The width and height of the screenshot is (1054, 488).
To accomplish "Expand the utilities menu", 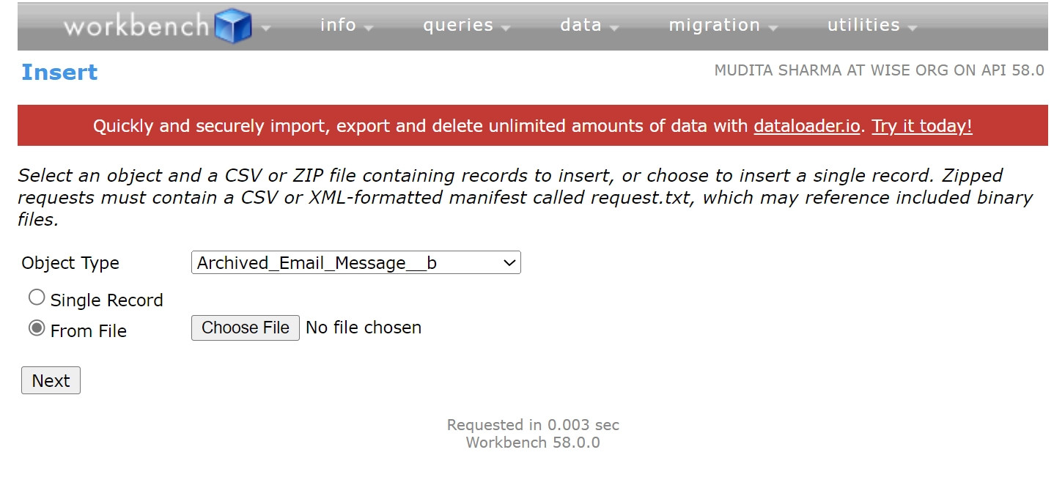I will (x=863, y=25).
